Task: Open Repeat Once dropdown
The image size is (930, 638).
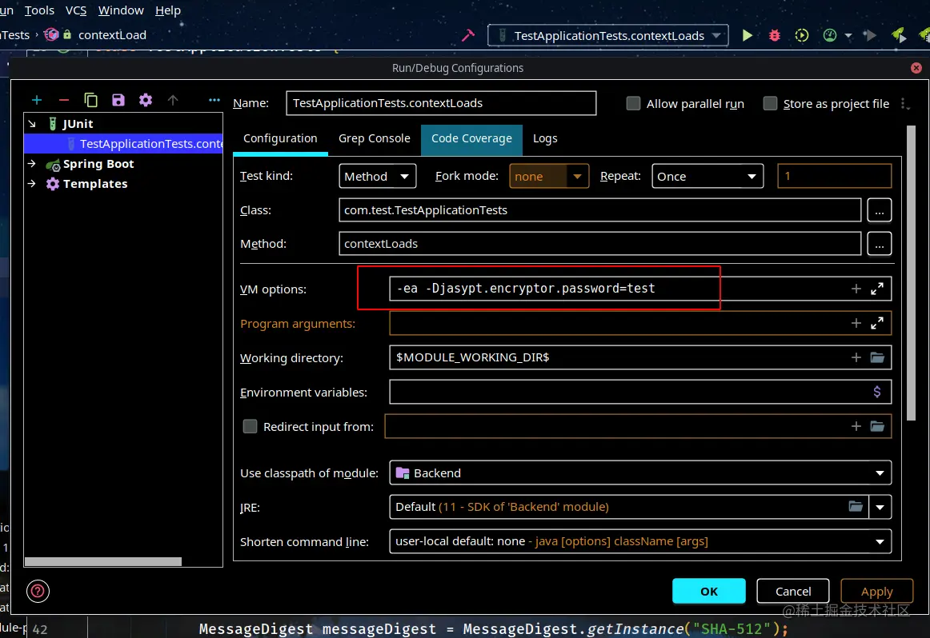Action: 707,176
